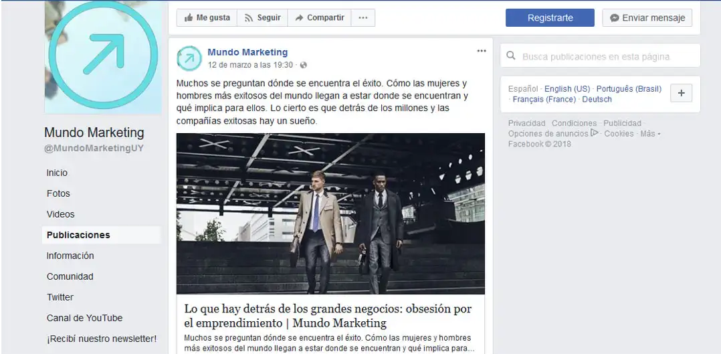
Task: Click the Seguir feed icon button
Action: (x=263, y=18)
